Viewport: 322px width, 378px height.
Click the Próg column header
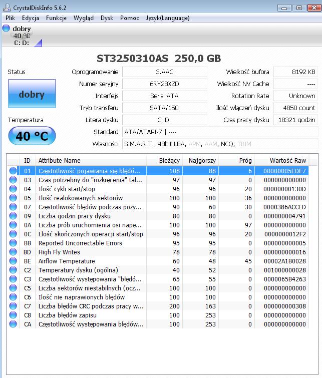[236, 160]
